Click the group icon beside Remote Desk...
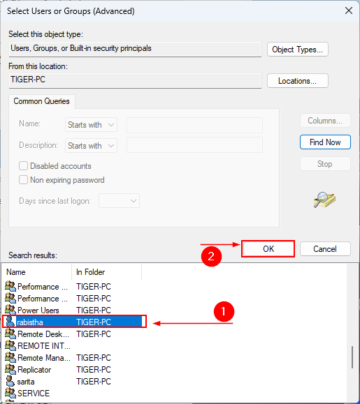360x404 pixels. tap(10, 334)
